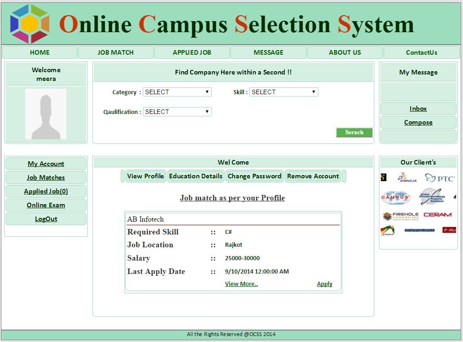This screenshot has height=342, width=463.
Task: Click the profile avatar placeholder image
Action: coord(46,114)
